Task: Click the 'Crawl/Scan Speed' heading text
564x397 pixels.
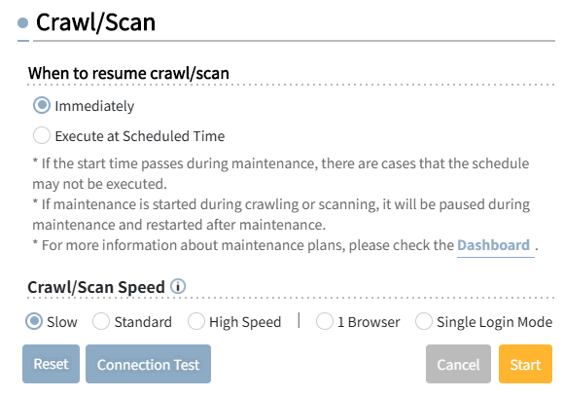Action: [96, 287]
